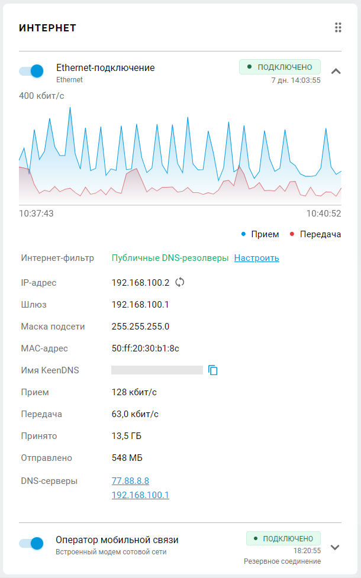
Task: Open DNS server link 77.88.8.8
Action: click(x=130, y=481)
